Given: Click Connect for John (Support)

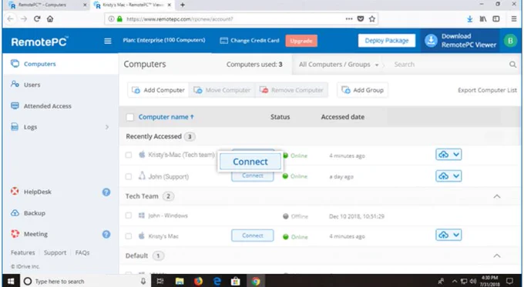Looking at the screenshot, I should (253, 176).
